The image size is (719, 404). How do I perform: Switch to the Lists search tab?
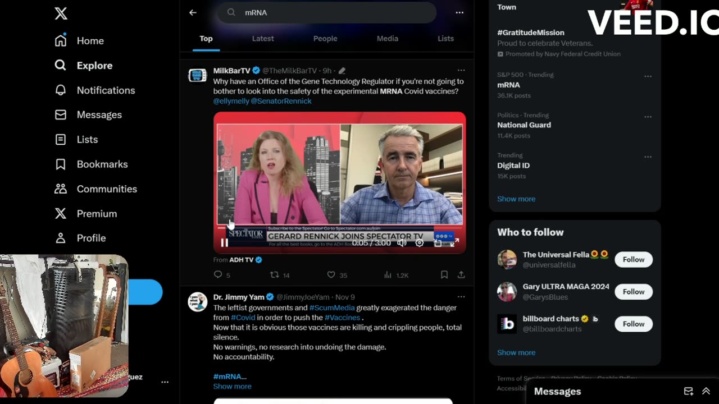445,38
